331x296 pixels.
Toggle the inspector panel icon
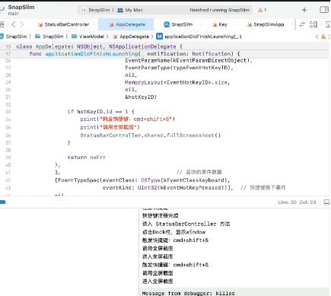pos(324,10)
